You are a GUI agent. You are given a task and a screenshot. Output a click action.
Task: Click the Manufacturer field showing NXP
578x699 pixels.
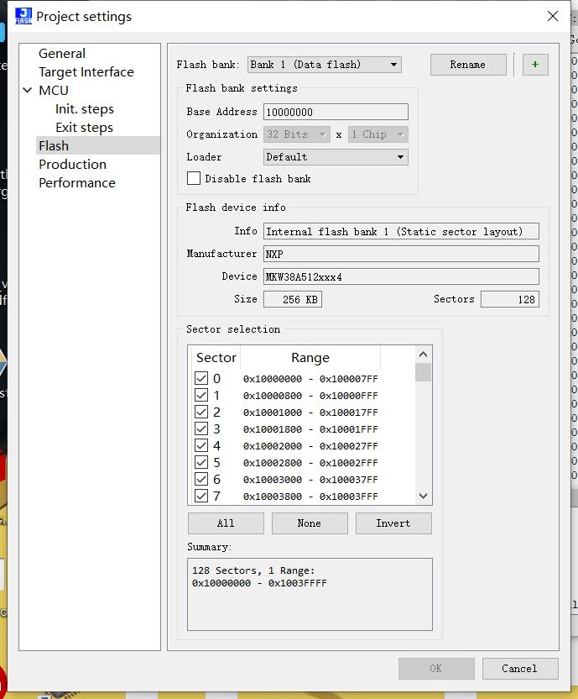401,254
